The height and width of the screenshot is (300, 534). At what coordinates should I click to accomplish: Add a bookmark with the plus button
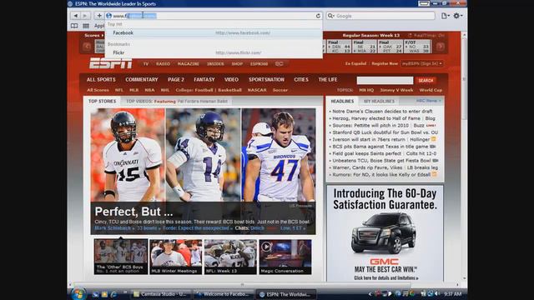click(x=99, y=16)
